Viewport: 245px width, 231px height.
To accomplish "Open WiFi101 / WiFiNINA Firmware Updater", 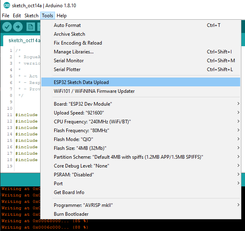I will 141,91.
